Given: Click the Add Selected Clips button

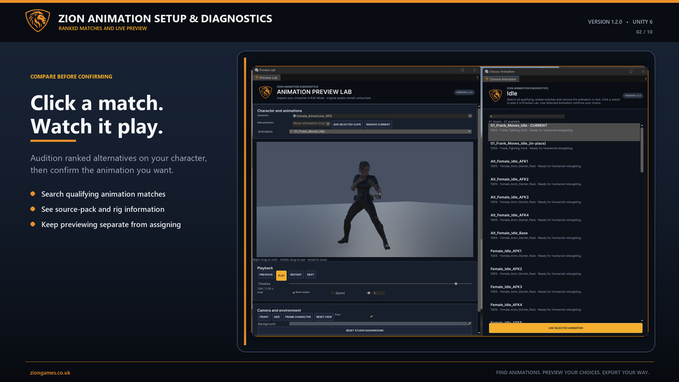Looking at the screenshot, I should 347,124.
